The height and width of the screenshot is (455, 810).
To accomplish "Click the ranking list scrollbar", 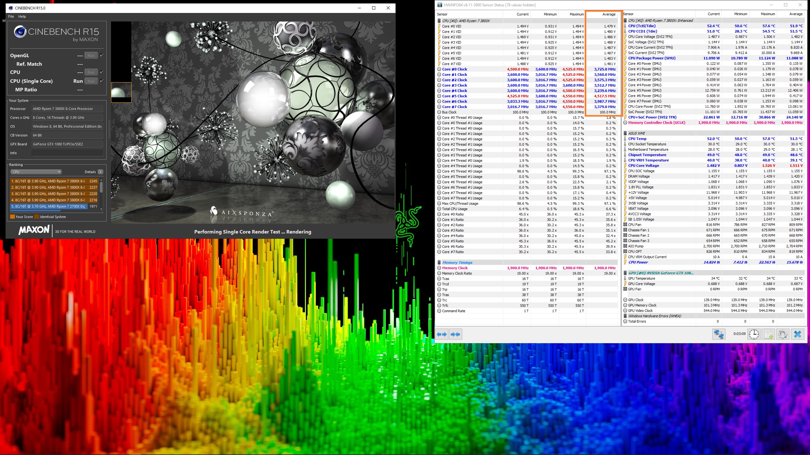I will tap(101, 188).
